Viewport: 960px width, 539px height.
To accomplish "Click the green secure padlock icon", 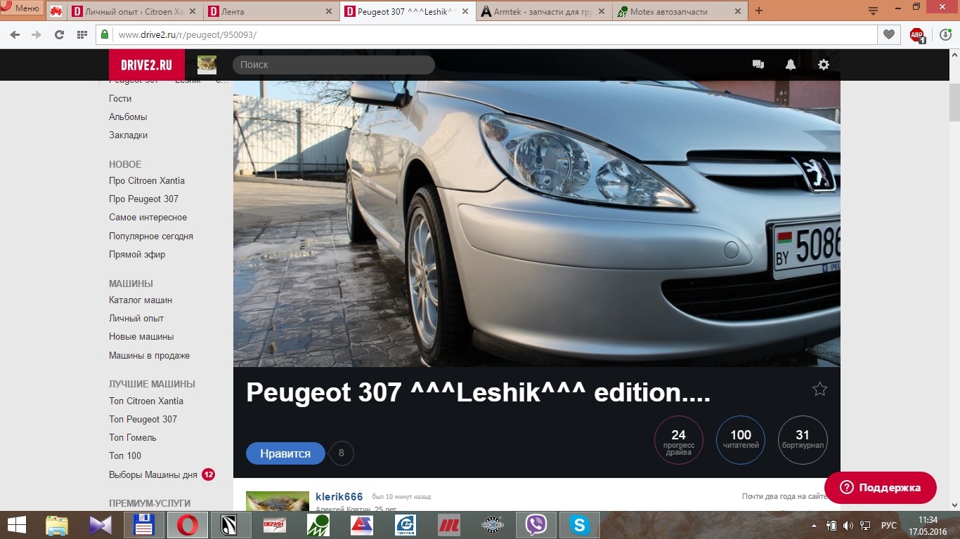I will [x=105, y=34].
